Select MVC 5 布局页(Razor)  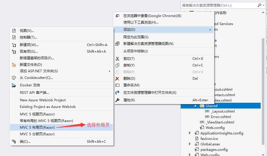tap(62, 128)
